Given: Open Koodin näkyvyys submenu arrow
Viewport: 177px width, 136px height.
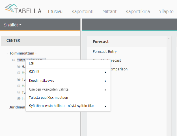Looking at the screenshot, I should click(105, 81).
